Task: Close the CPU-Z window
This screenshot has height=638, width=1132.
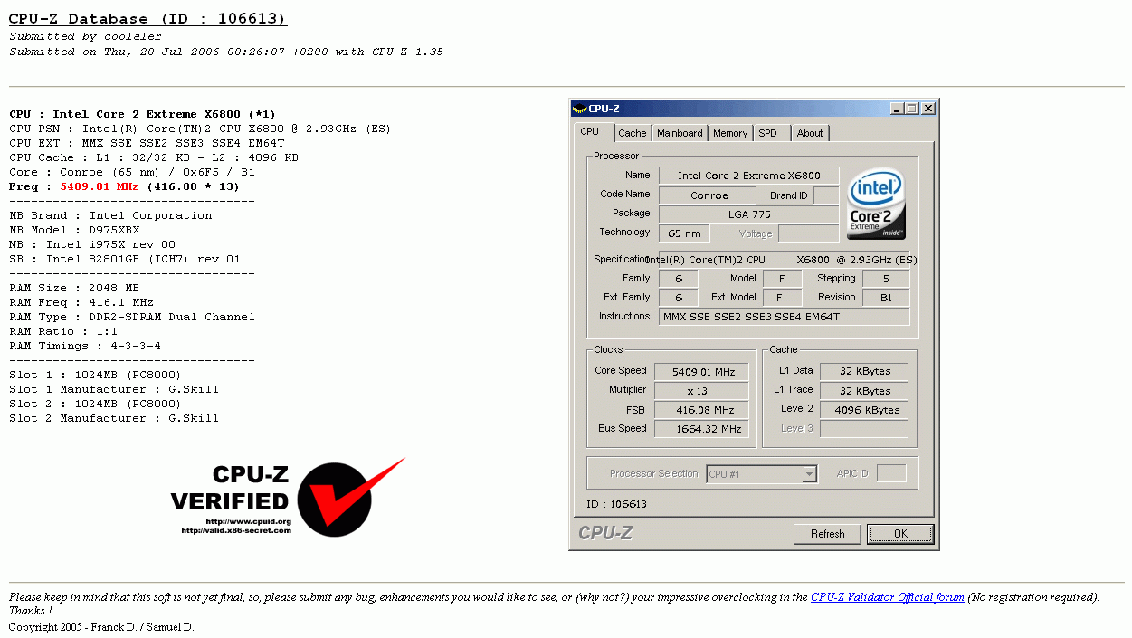Action: [x=927, y=109]
